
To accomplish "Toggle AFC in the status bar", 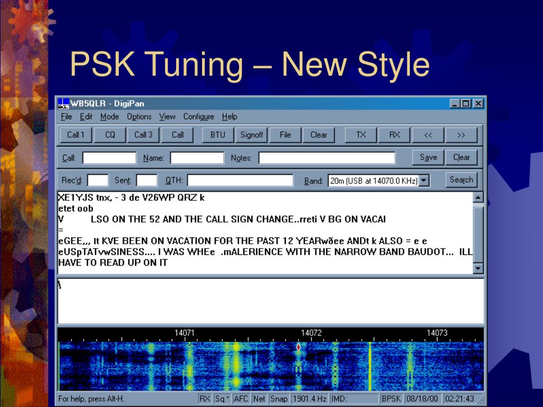I will pos(241,399).
